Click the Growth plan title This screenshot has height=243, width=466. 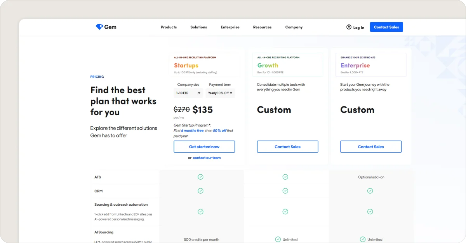tap(268, 66)
